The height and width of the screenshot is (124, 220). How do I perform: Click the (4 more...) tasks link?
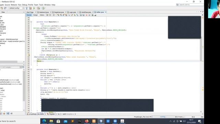point(180,117)
